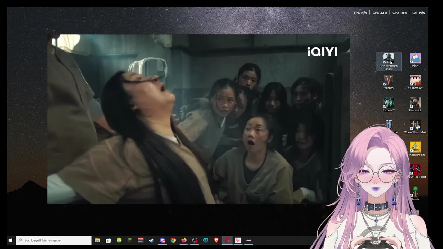Open Google Chrome from the taskbar
The image size is (443, 249).
(173, 240)
